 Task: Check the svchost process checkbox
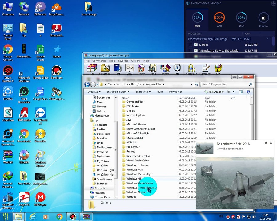[x=191, y=45]
